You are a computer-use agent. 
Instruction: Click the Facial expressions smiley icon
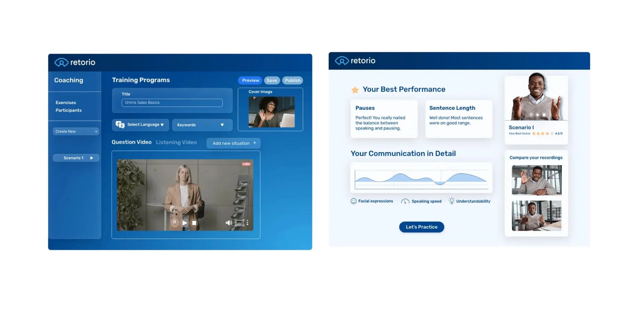[x=354, y=201]
